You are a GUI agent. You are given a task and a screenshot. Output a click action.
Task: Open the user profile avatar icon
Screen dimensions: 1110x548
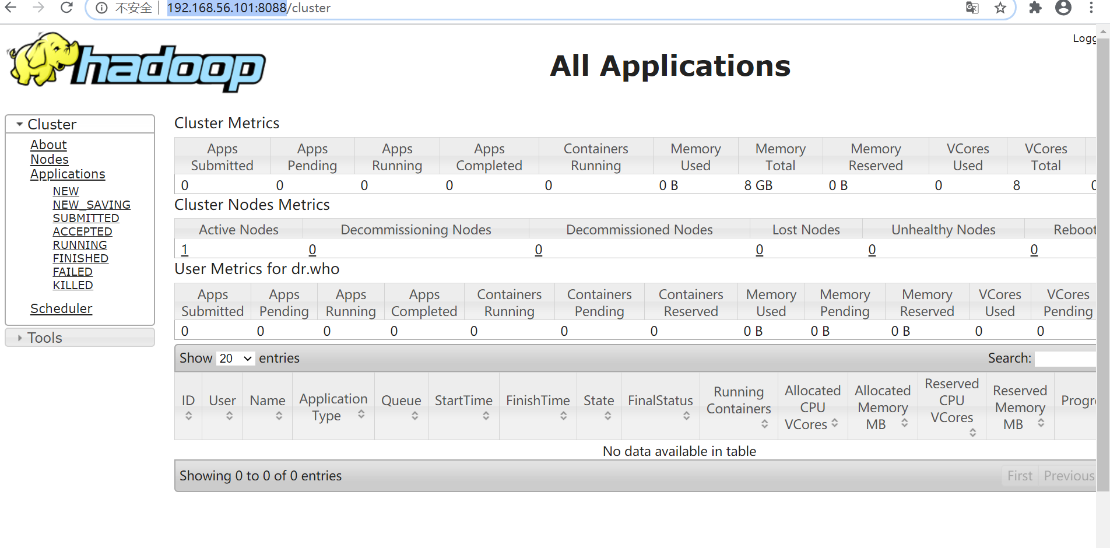point(1063,8)
